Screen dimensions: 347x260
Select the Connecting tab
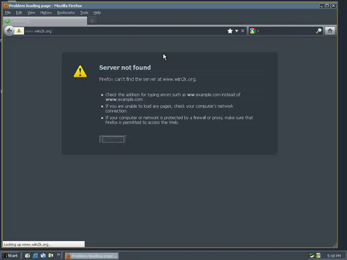[45, 21]
